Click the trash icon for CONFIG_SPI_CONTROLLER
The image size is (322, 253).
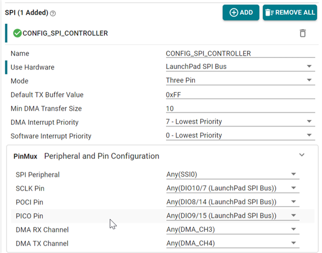pos(303,33)
